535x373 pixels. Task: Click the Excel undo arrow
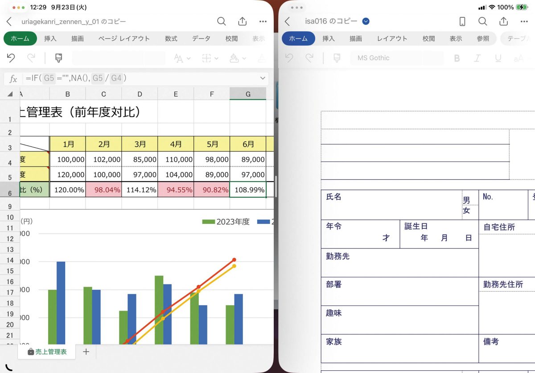[x=11, y=58]
